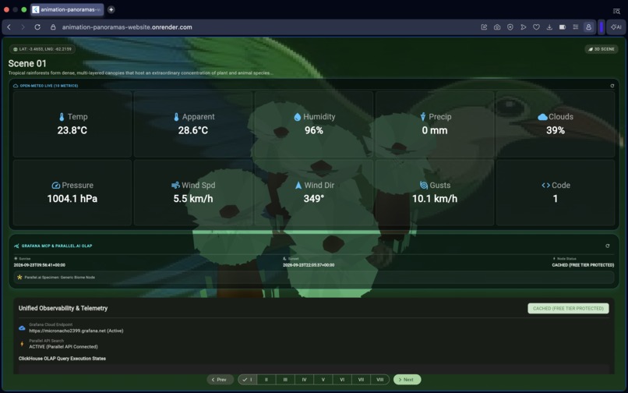The height and width of the screenshot is (393, 628).
Task: Click the Pressure gauge icon
Action: click(x=55, y=186)
